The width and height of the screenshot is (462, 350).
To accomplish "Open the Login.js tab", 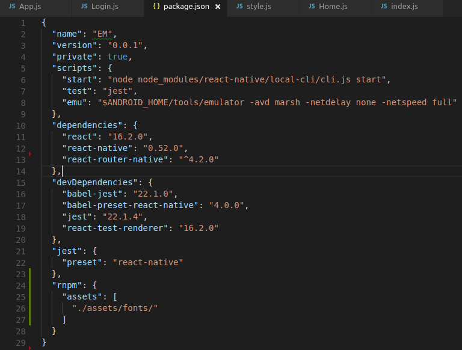I will click(108, 7).
